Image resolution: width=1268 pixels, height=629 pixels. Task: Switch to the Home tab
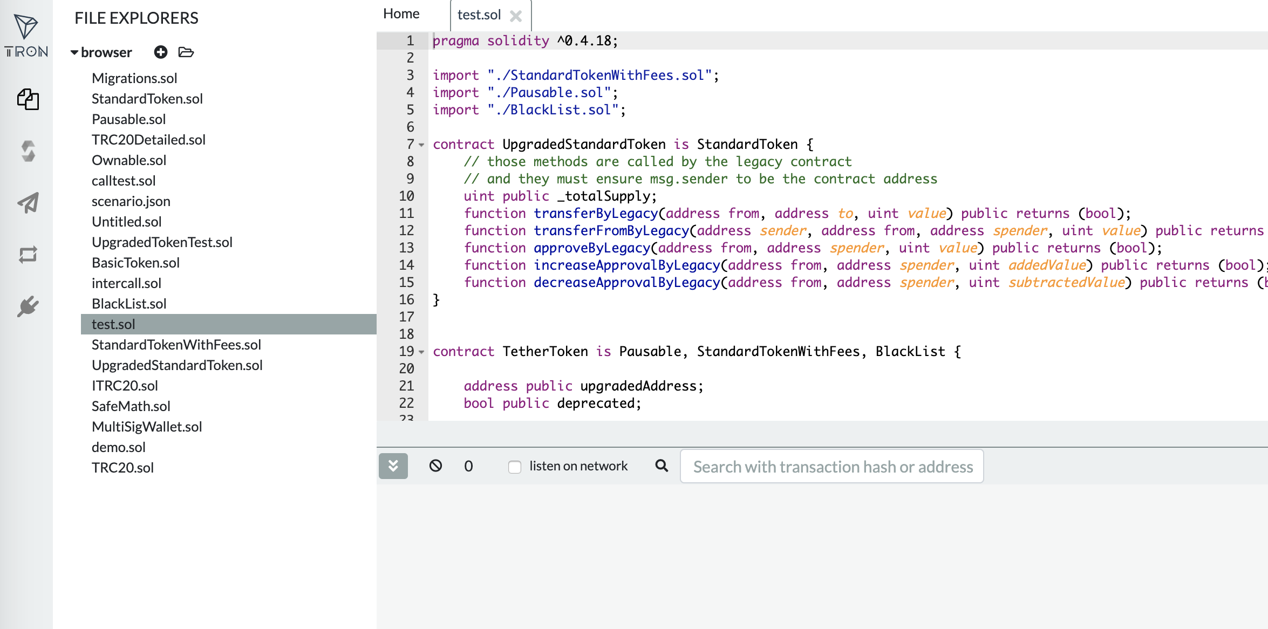[x=401, y=14]
